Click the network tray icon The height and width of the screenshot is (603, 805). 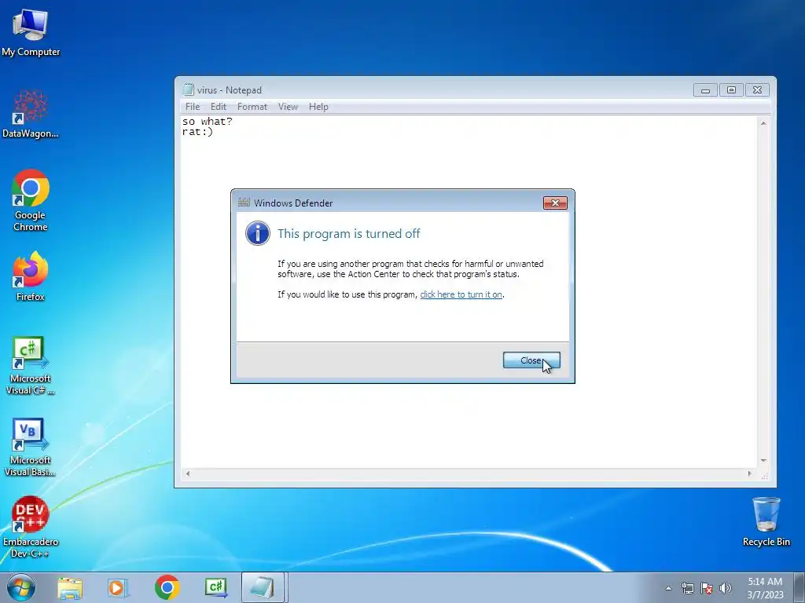[x=687, y=588]
